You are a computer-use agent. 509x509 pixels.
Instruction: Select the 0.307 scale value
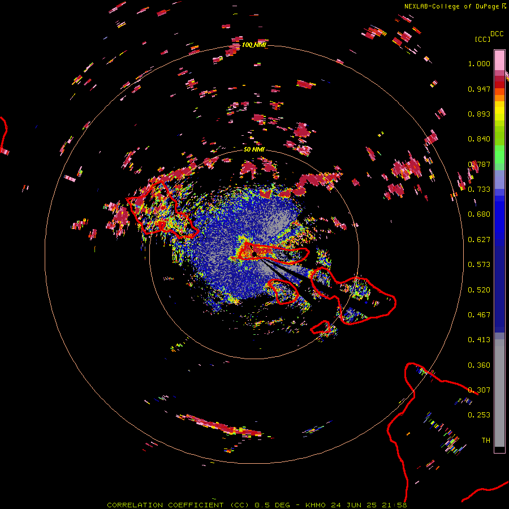pos(479,390)
